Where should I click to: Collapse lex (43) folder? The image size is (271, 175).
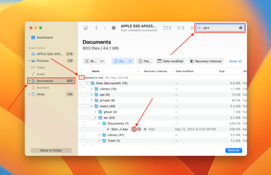(95, 118)
